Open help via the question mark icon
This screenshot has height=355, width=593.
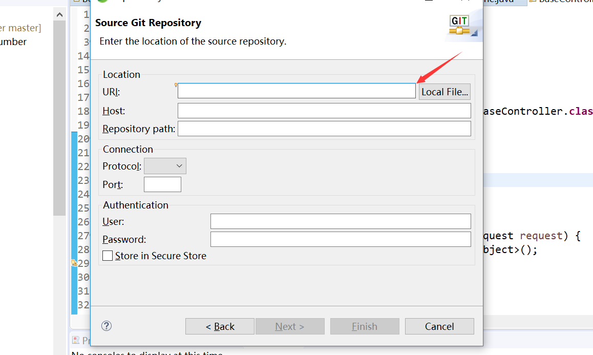(x=107, y=326)
